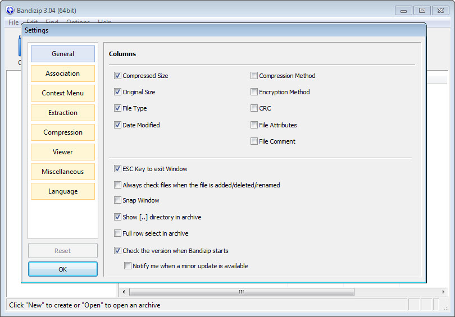Toggle the Original Size column checkbox
Screen dimensions: 455x317
coord(117,92)
